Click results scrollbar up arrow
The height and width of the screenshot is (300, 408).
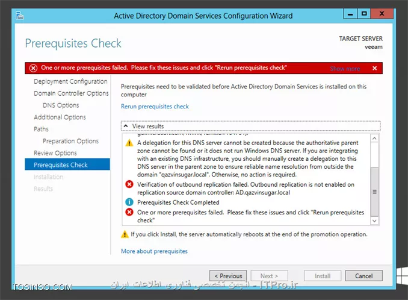pos(374,139)
